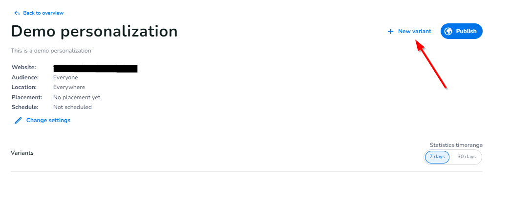
Task: Select the "No placement yet" text
Action: (76, 97)
